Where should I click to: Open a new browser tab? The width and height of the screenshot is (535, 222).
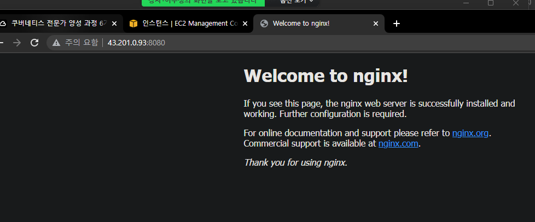(x=396, y=24)
